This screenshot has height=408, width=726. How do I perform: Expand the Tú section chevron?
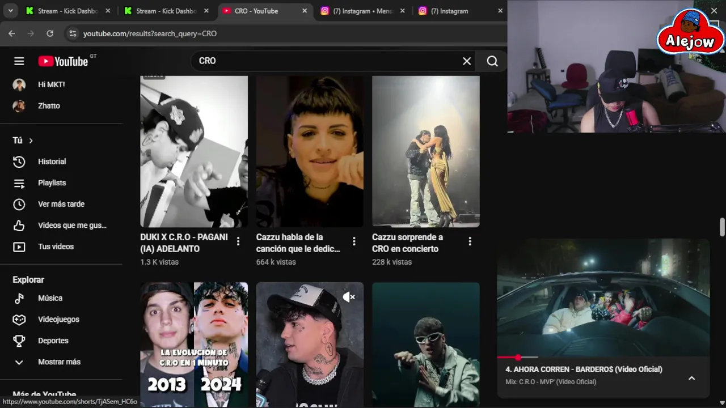pyautogui.click(x=31, y=141)
